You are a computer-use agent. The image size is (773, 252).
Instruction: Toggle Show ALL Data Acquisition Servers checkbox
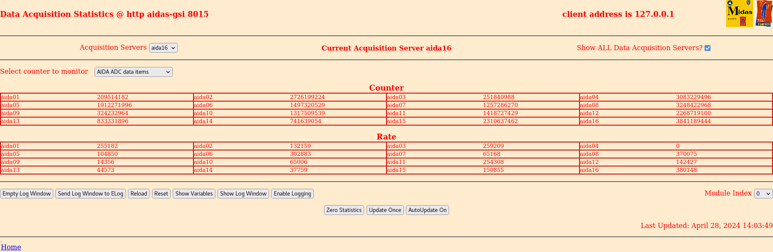coord(708,48)
